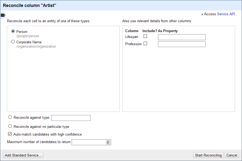The width and height of the screenshot is (242, 161).
Task: Click the /organization/organization type identifier text
Action: pos(36,47)
